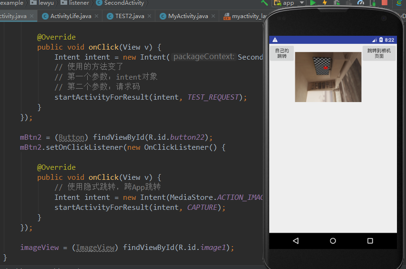Open the listener breadcrumb folder
The image size is (406, 269).
pos(75,3)
